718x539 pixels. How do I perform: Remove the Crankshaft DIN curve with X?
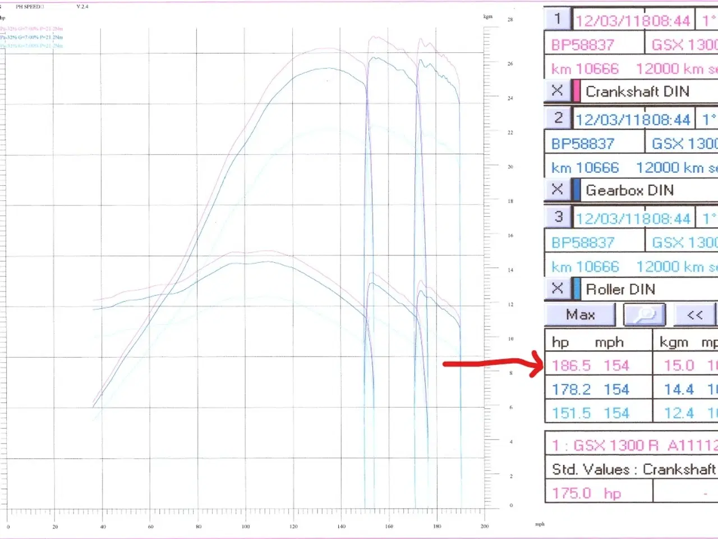(557, 91)
